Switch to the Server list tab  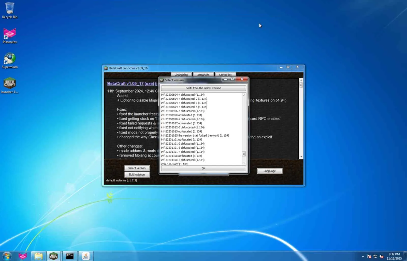pos(225,75)
